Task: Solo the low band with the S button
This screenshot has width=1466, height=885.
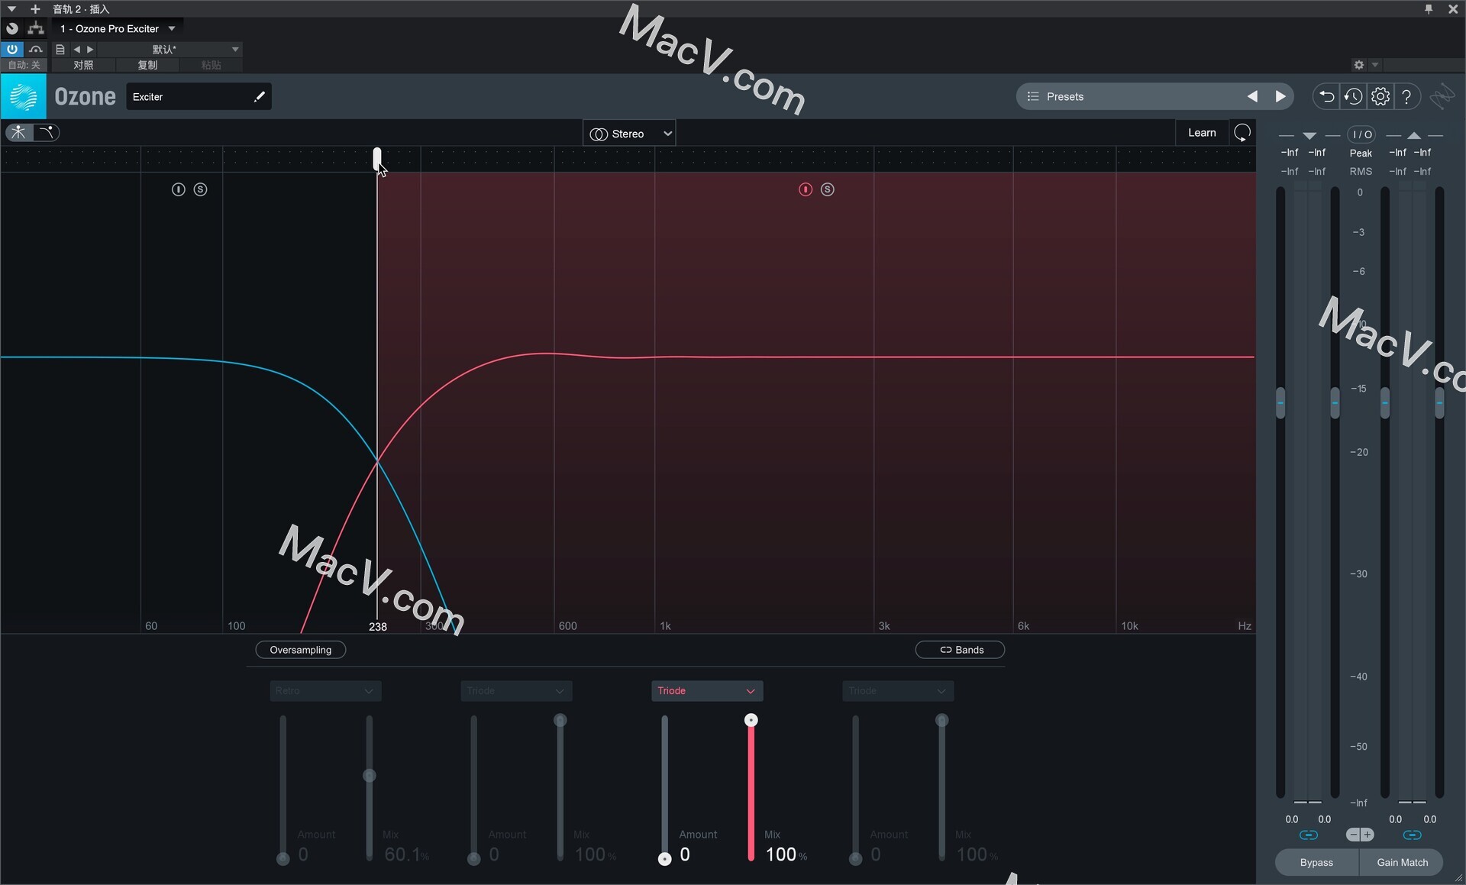Action: (x=200, y=189)
